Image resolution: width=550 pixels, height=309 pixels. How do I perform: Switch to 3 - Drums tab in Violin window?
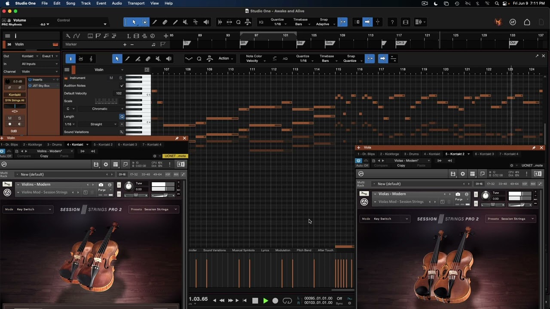coord(55,145)
